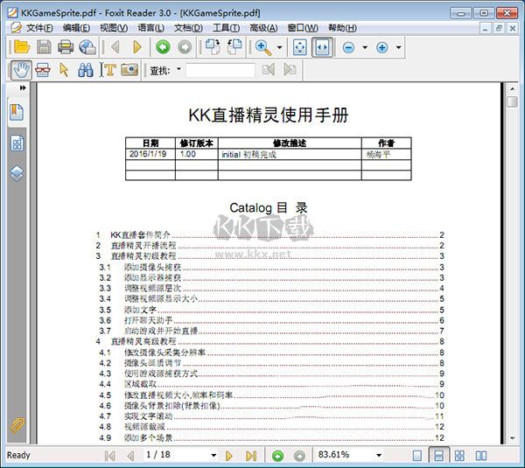525x468 pixels.
Task: Click catalog entry 3.5 添加文字
Action: coord(271,310)
